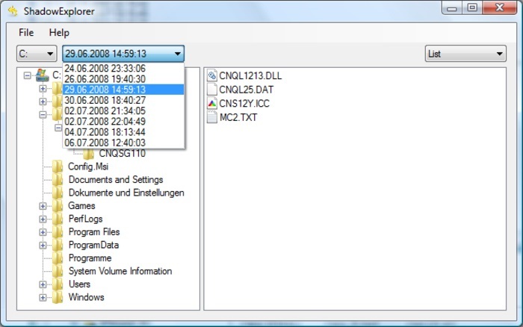Close the ShadowExplorer window
Viewport: 523px width, 327px height.
click(499, 7)
